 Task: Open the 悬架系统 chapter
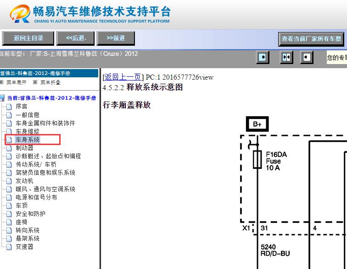pos(28,238)
